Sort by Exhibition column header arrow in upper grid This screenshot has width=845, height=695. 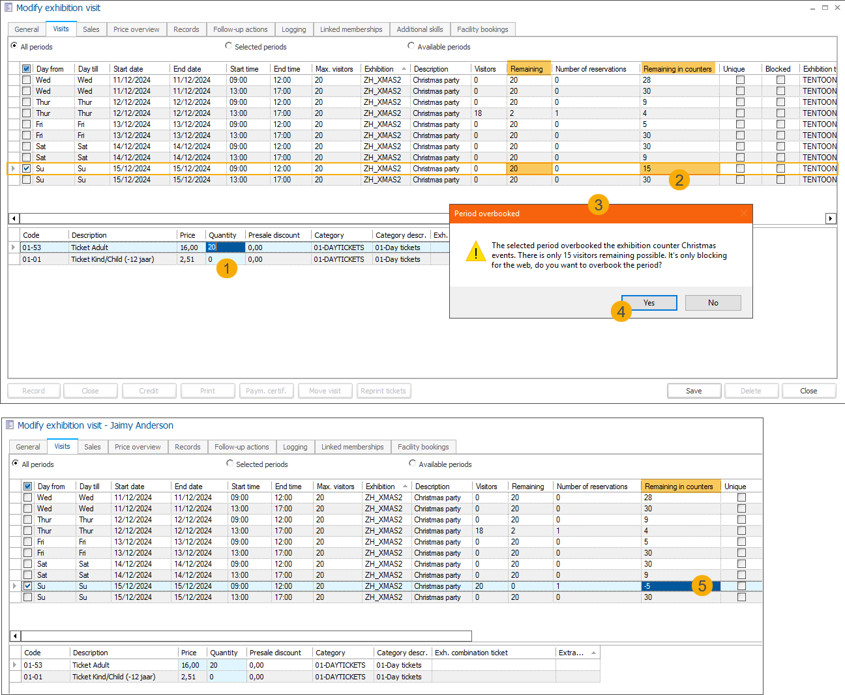pos(404,69)
